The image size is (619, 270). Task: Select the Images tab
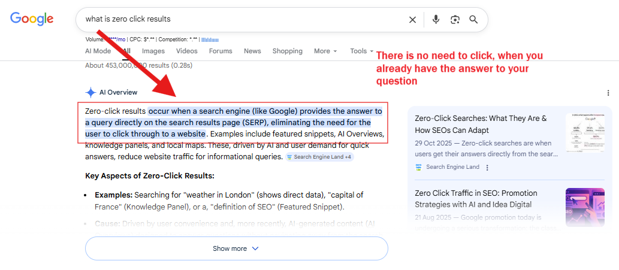click(x=153, y=51)
